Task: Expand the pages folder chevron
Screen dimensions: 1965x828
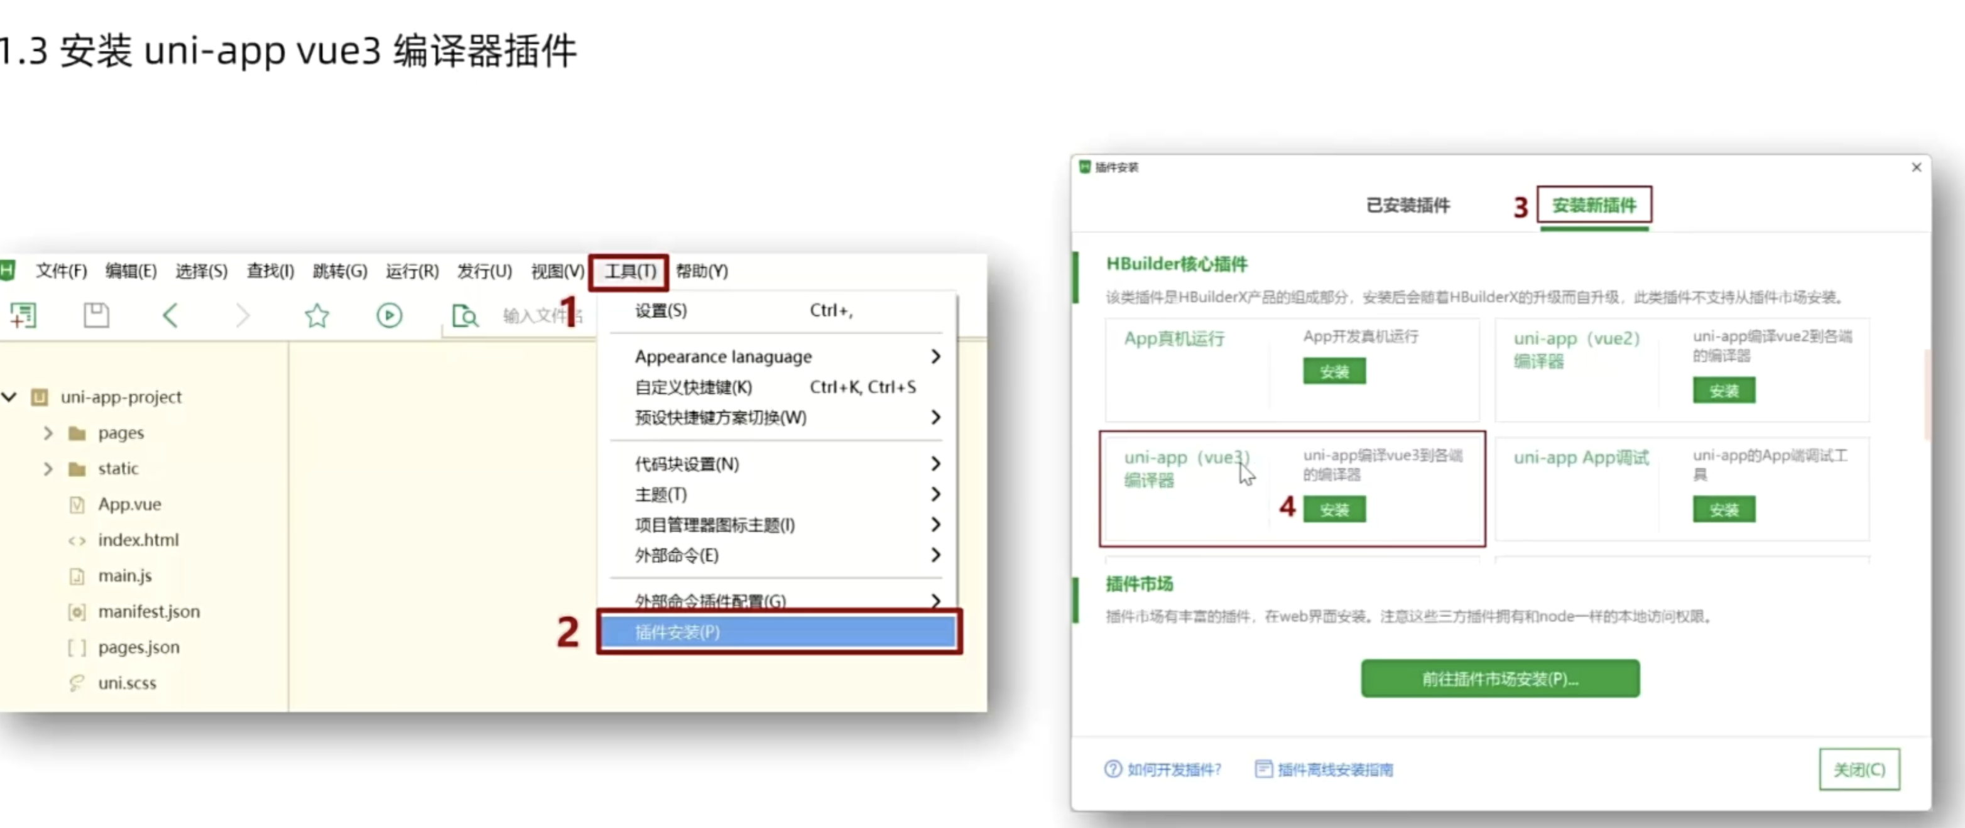Action: [48, 433]
